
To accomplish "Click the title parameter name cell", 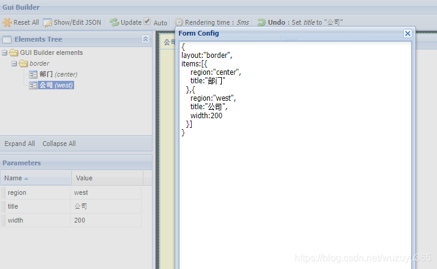I will click(x=37, y=206).
